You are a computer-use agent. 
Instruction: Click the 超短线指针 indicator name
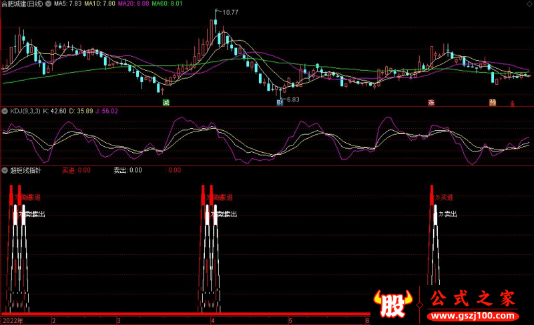click(x=25, y=170)
